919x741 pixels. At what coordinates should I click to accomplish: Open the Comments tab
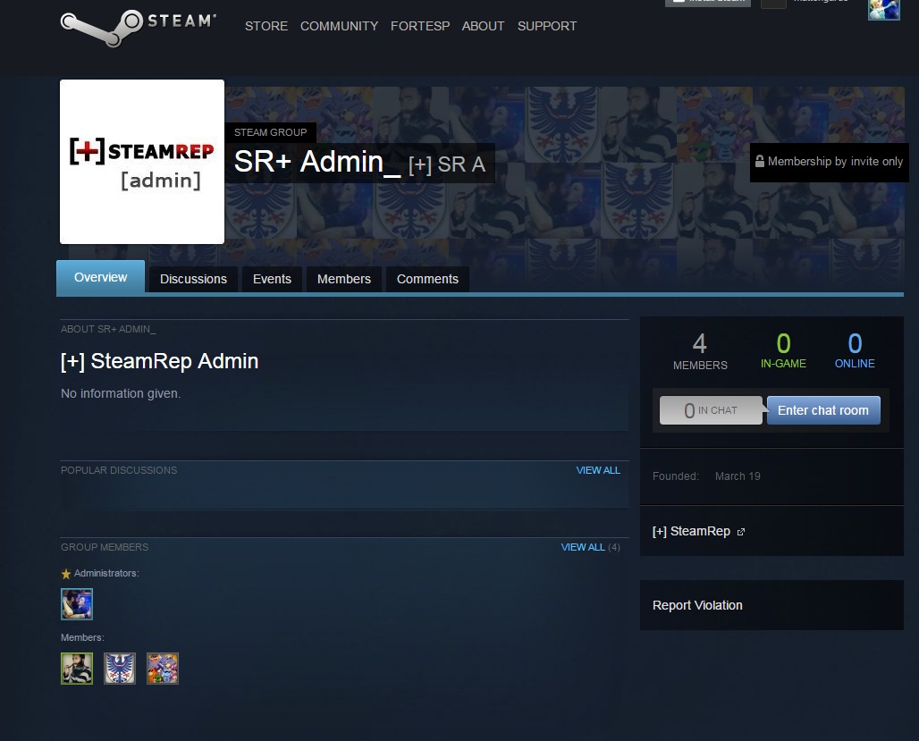427,279
